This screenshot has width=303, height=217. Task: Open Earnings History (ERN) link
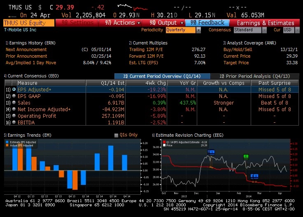click(x=30, y=43)
